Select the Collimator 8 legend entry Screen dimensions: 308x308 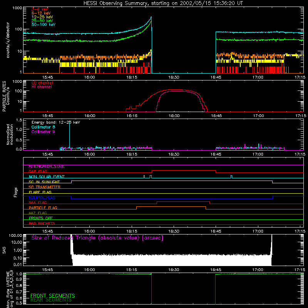(x=43, y=127)
